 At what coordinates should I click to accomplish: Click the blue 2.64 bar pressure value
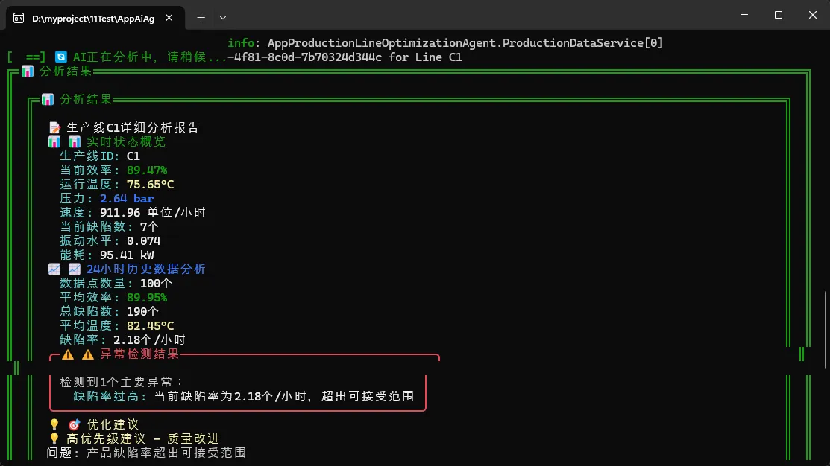[x=127, y=199]
